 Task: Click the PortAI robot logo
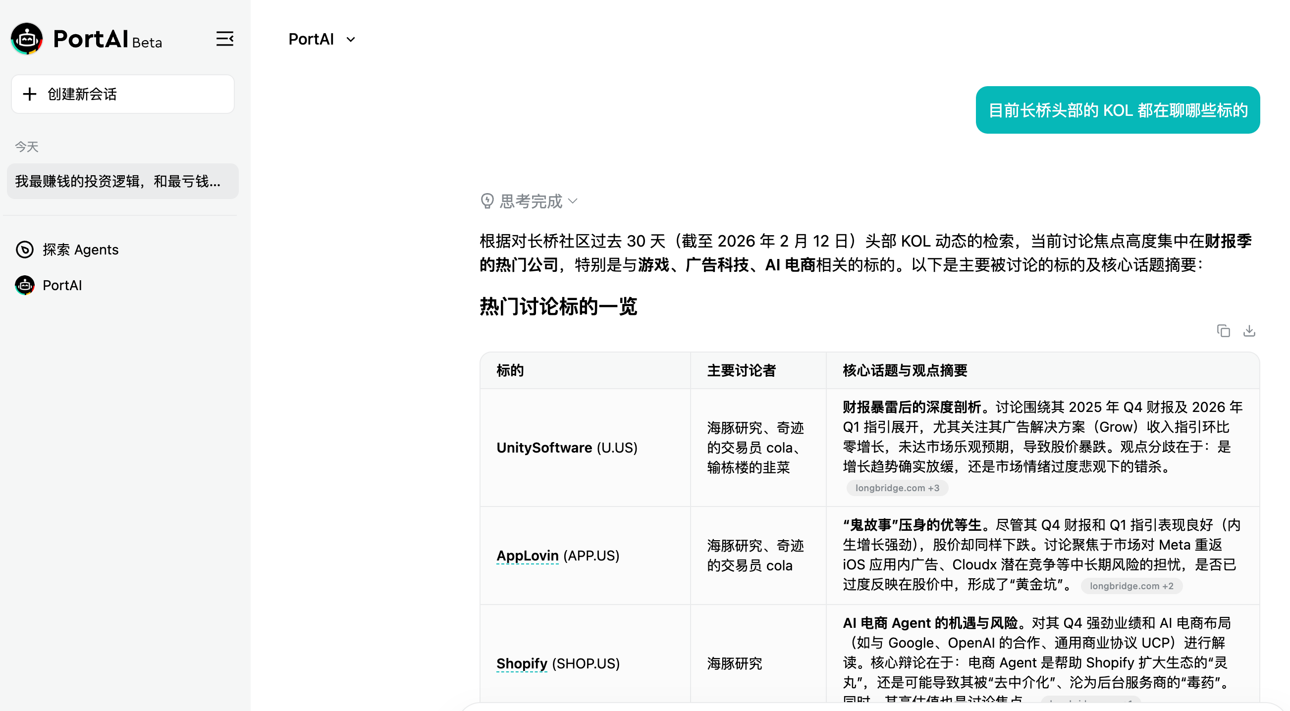[27, 39]
